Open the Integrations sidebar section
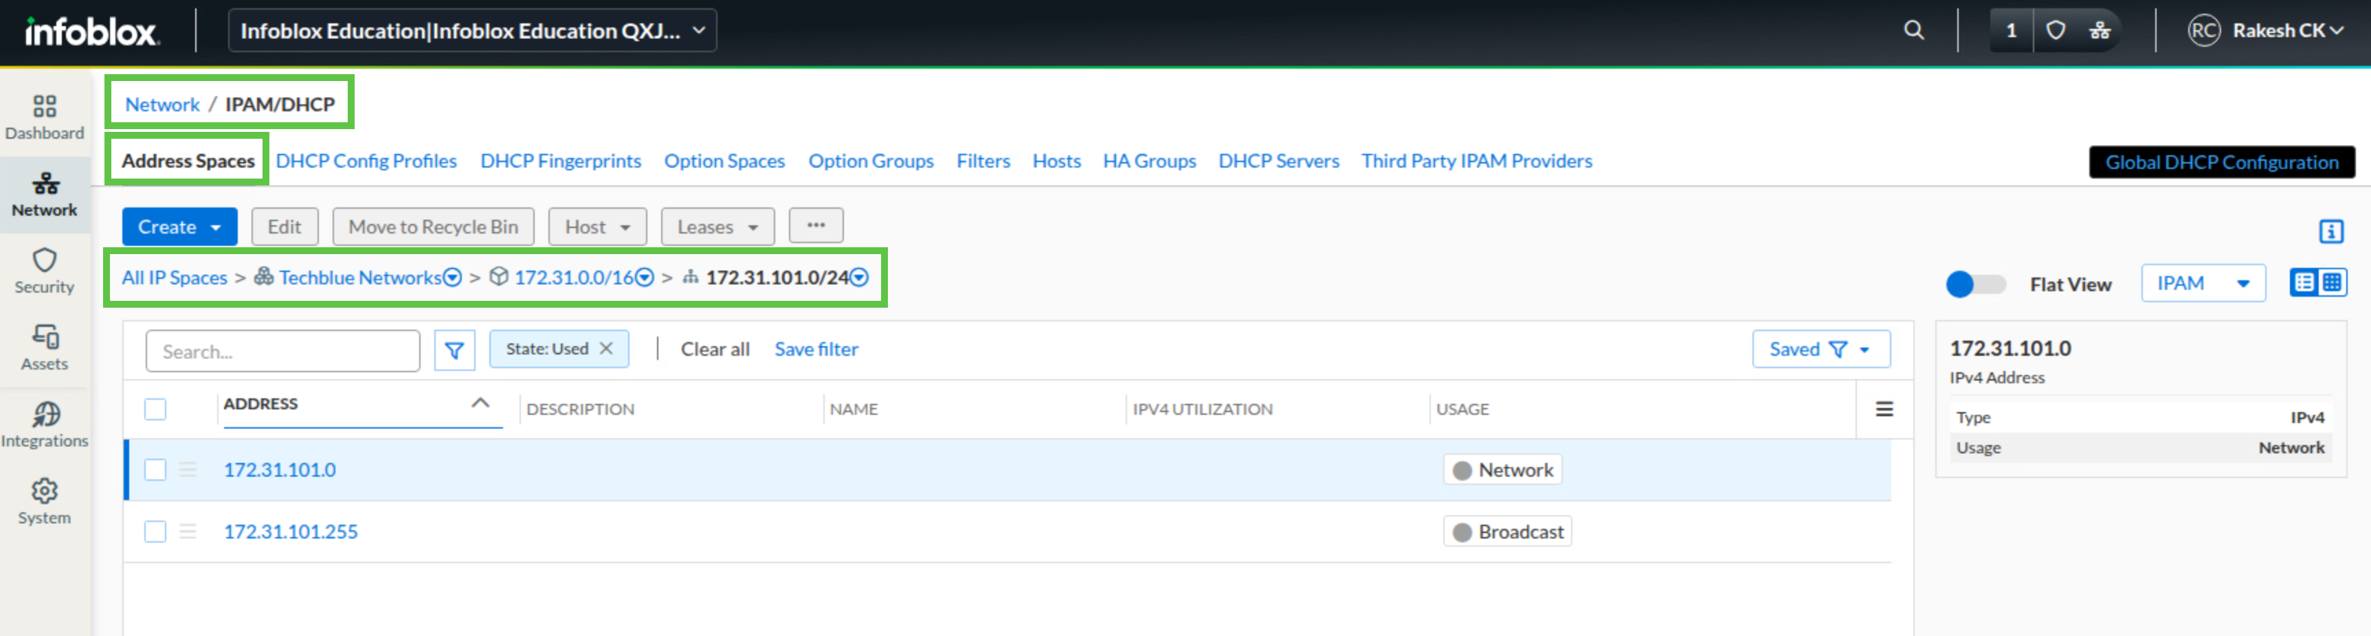This screenshot has height=636, width=2371. click(x=44, y=425)
